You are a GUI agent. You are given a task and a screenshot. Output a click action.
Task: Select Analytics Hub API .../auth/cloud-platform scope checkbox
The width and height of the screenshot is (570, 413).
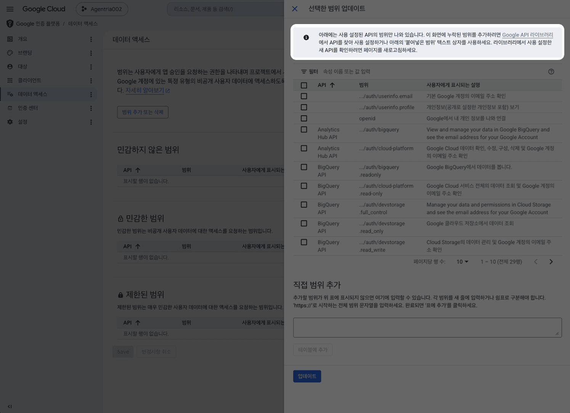point(304,148)
